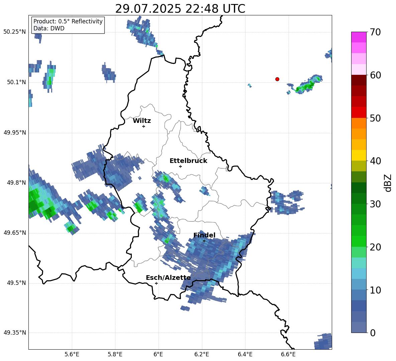The image size is (396, 361).
Task: Click the 6°E longitude label
Action: (158, 354)
